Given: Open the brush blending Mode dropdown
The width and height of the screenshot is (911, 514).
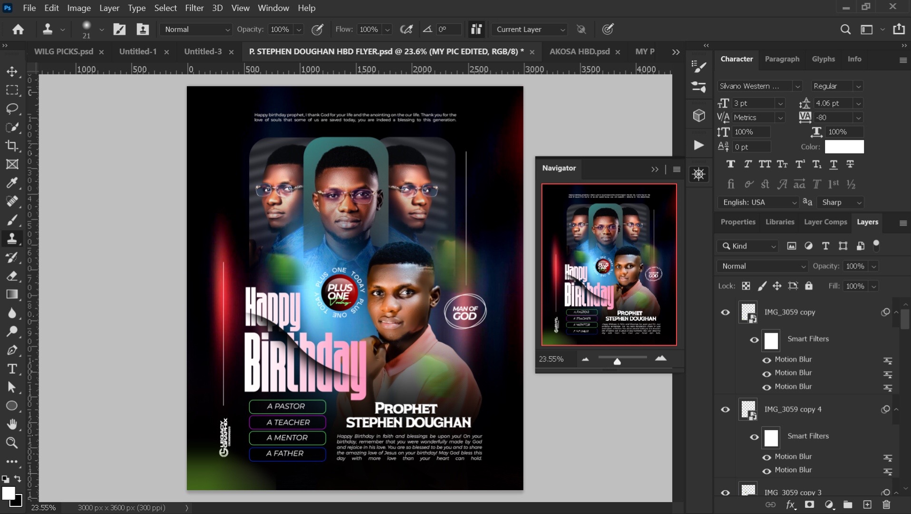Looking at the screenshot, I should pos(196,30).
